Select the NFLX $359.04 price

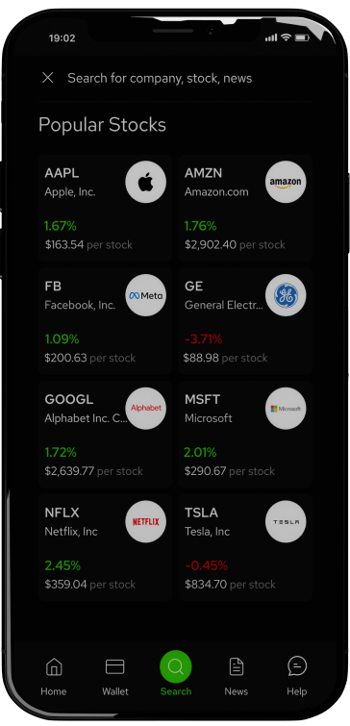[65, 585]
